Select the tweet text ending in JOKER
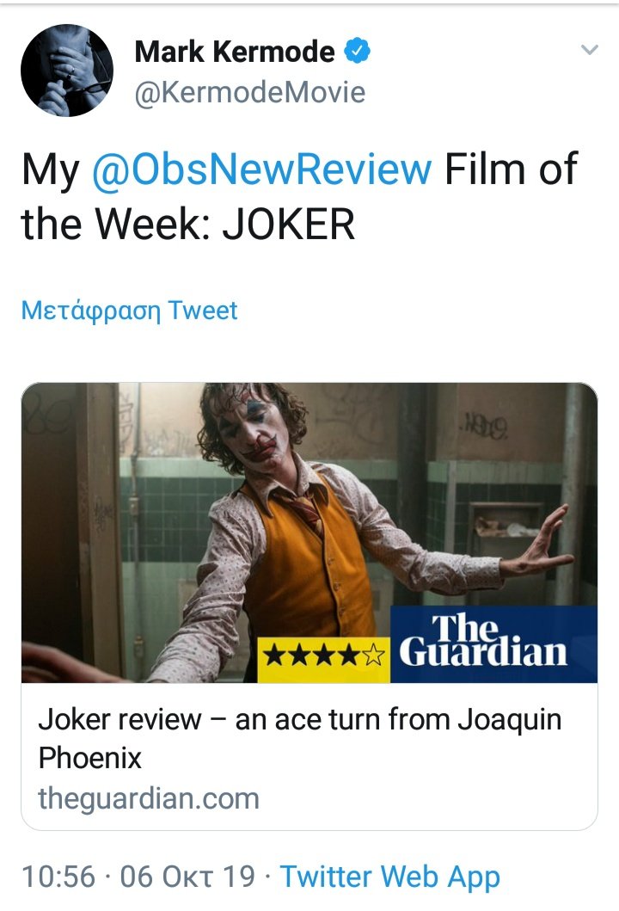The height and width of the screenshot is (911, 619). (300, 197)
